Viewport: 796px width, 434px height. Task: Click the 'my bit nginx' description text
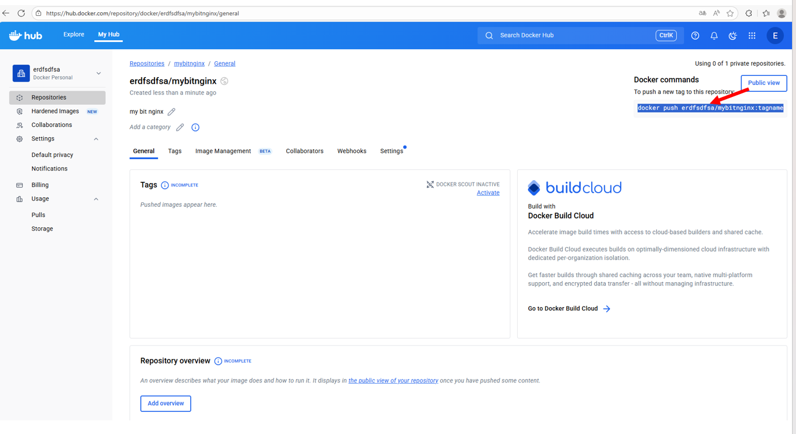pyautogui.click(x=146, y=112)
